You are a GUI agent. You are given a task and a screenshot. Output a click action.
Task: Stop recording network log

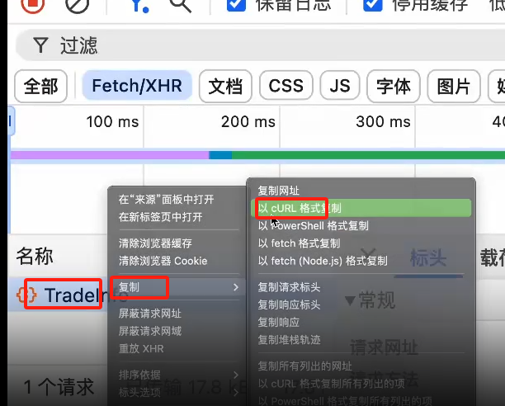[32, 4]
